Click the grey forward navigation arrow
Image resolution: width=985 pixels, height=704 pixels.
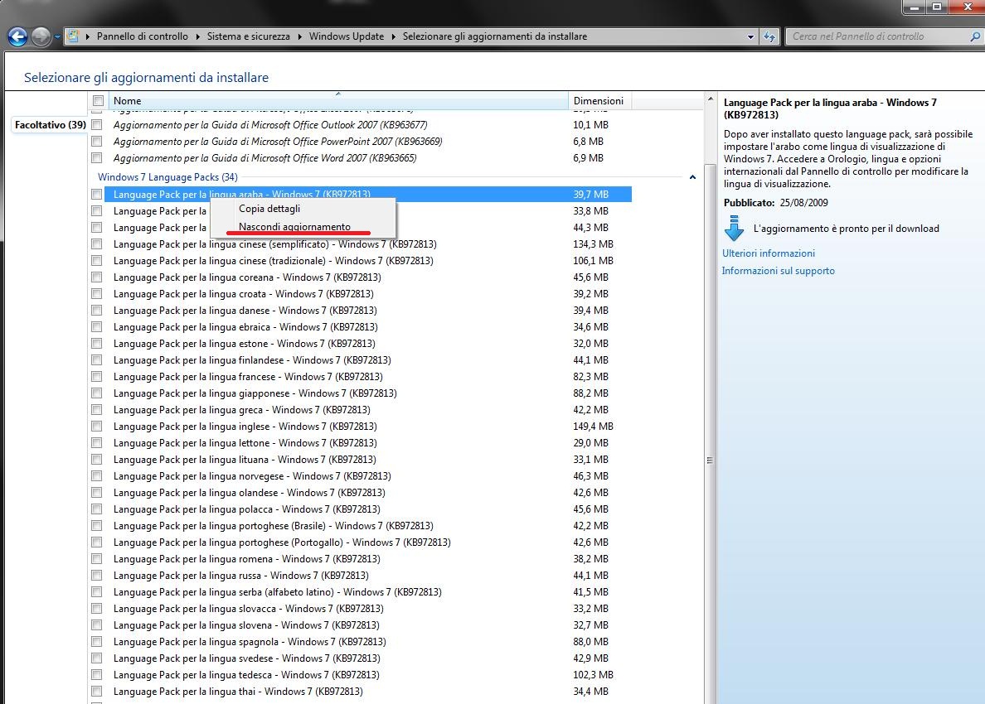41,37
